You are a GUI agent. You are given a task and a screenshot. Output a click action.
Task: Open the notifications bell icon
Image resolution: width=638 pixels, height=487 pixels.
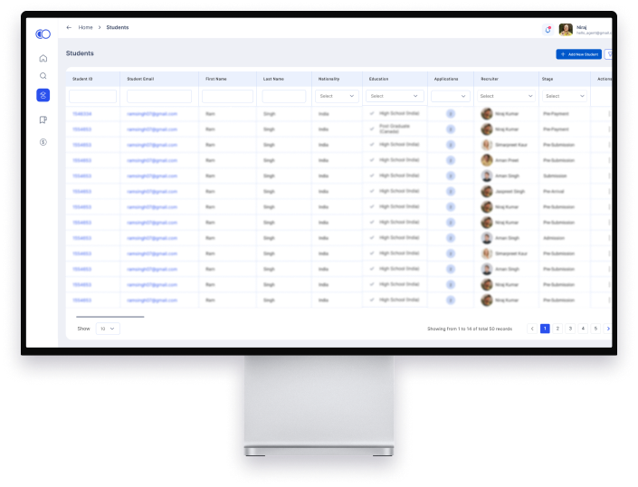pos(548,29)
